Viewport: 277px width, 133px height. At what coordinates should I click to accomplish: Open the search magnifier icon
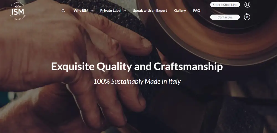tap(63, 11)
